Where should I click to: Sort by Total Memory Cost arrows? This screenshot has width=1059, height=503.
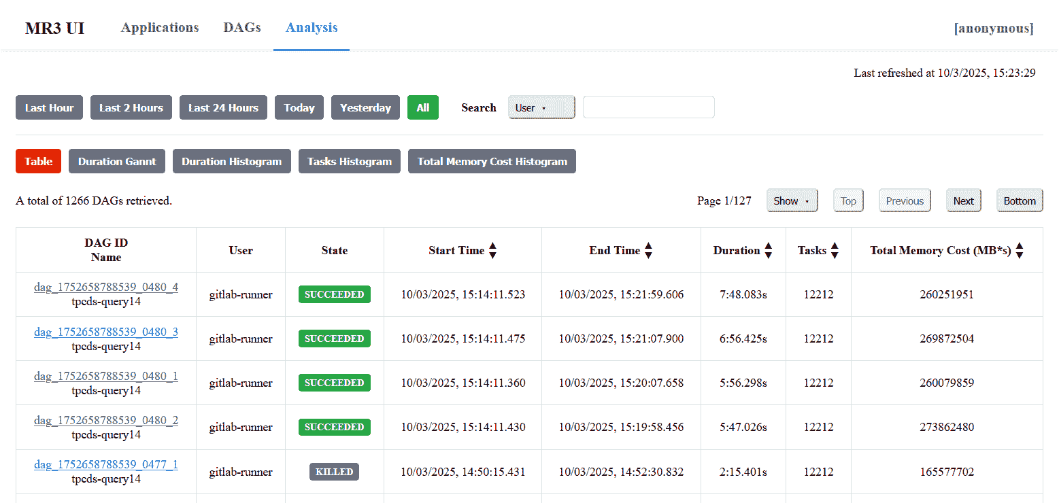coord(1019,251)
